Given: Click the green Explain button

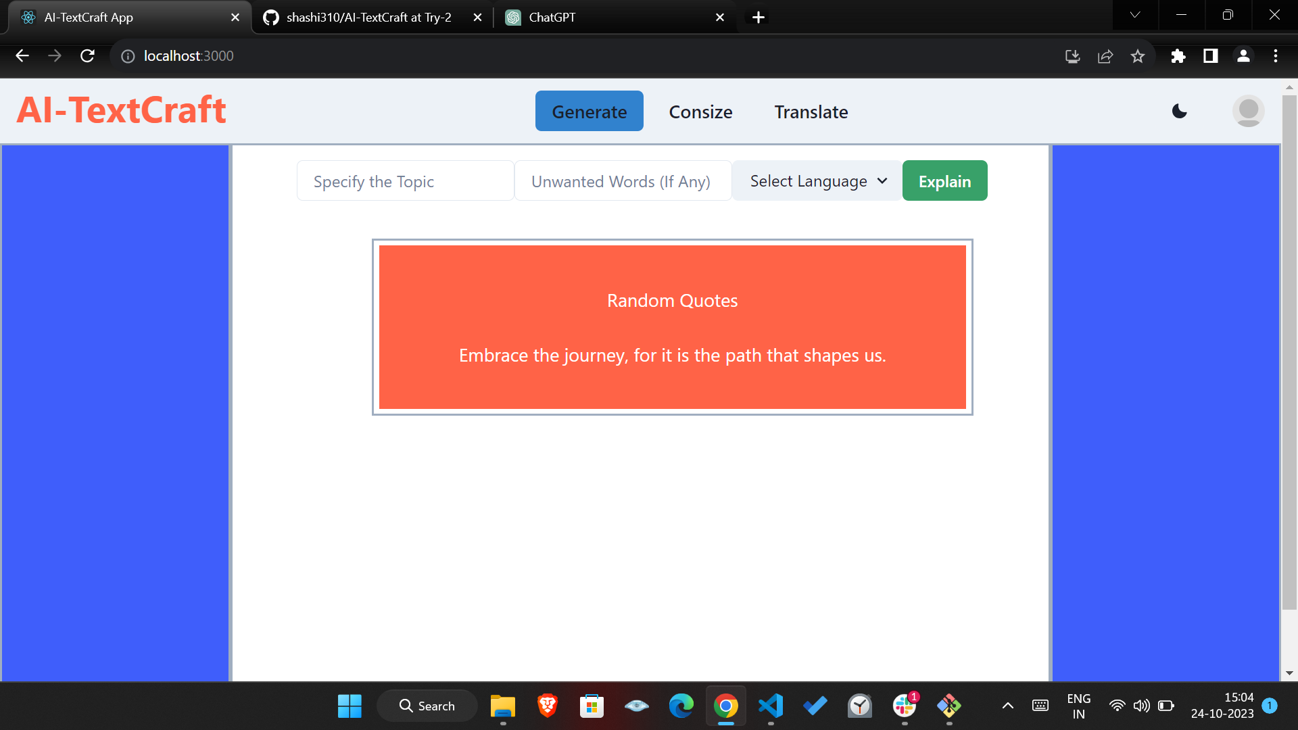Looking at the screenshot, I should tap(944, 181).
